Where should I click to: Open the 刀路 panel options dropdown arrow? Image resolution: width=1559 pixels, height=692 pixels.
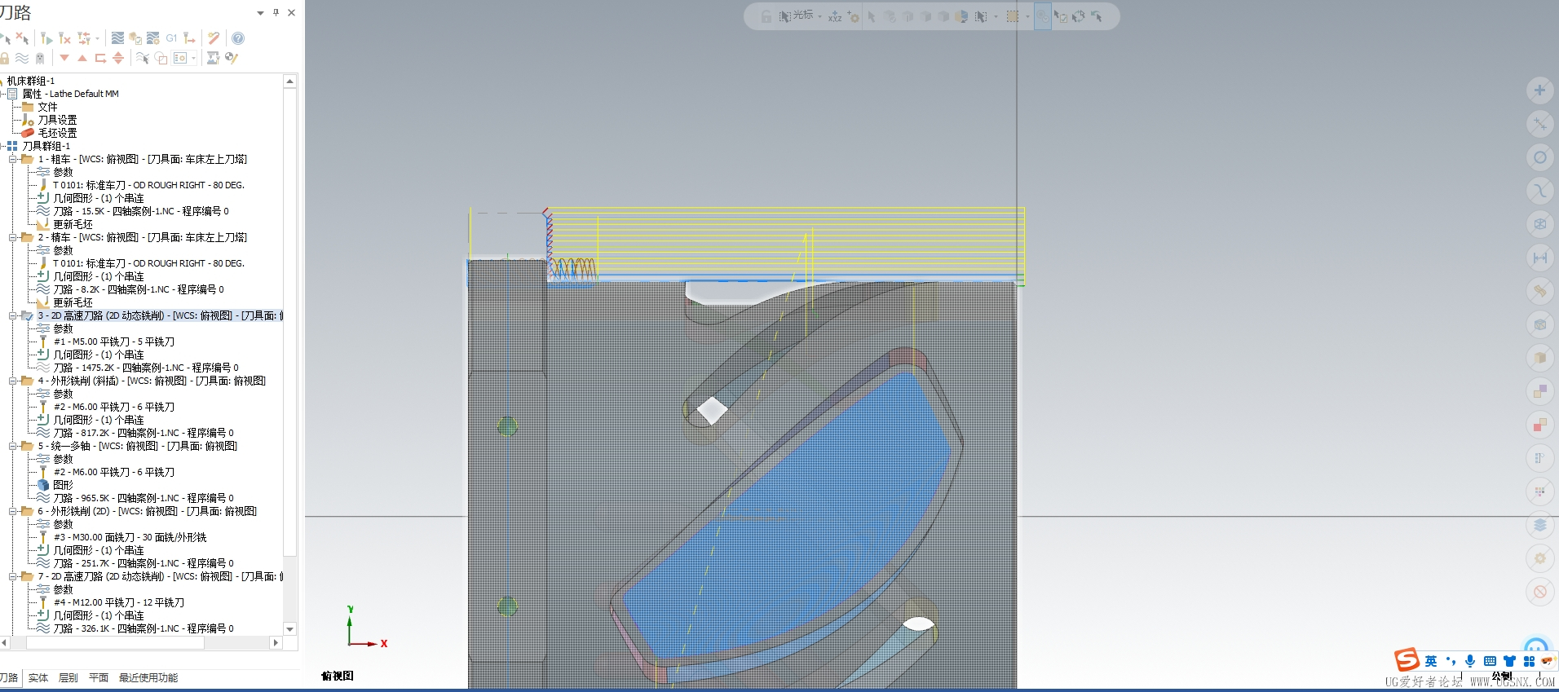[x=261, y=13]
